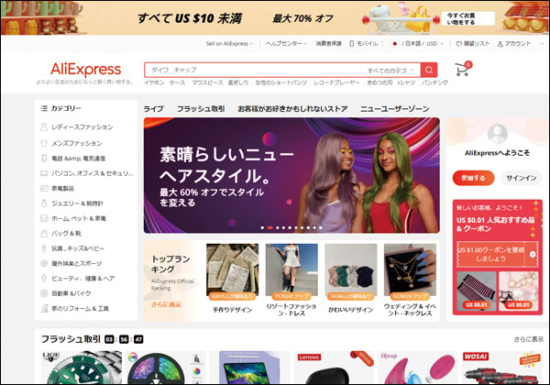Open the 手作りデザイン product thumbnail

point(233,269)
